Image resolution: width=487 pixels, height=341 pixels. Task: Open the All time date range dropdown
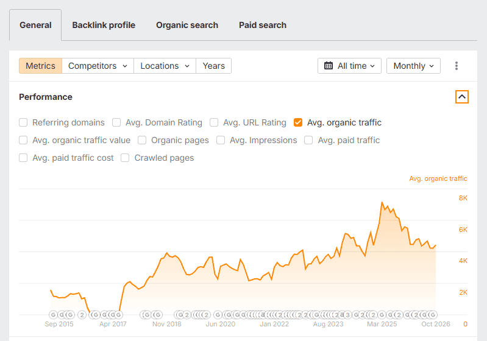pyautogui.click(x=349, y=66)
